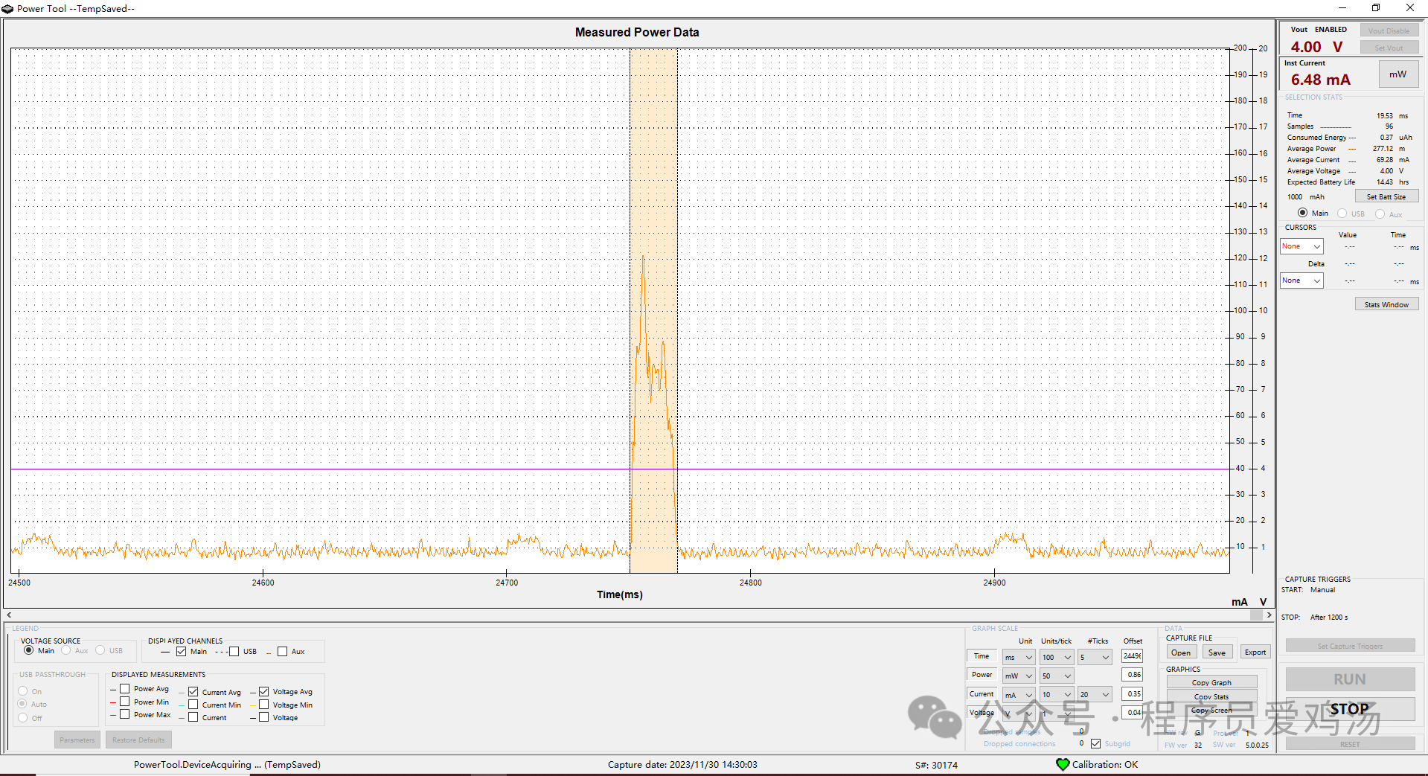
Task: Open the red None cursor dropdown
Action: [x=1301, y=246]
